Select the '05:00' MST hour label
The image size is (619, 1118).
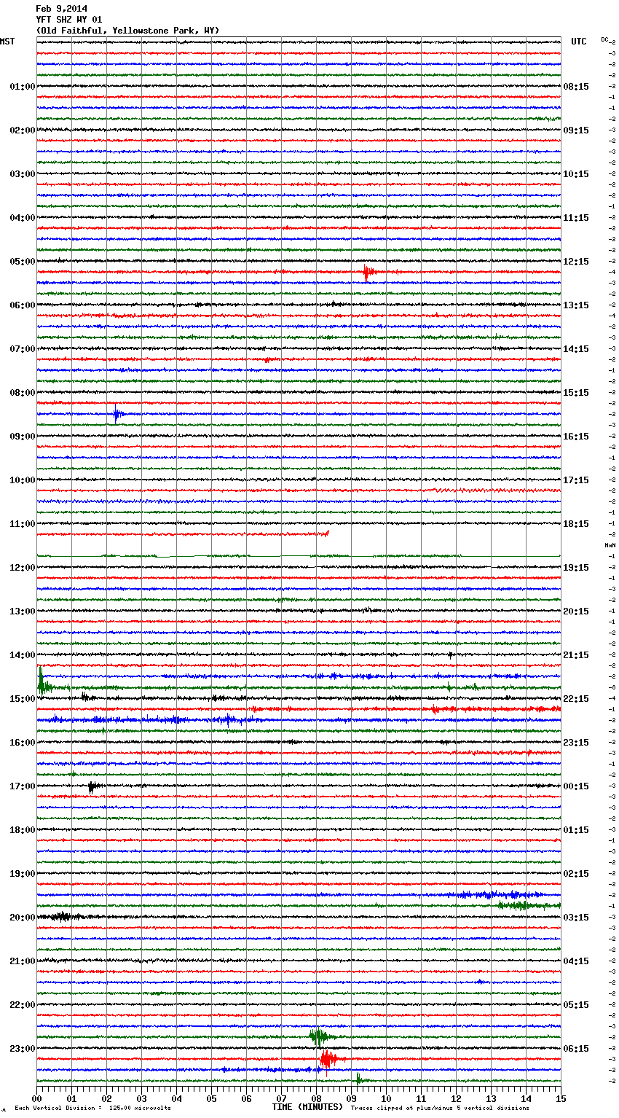[x=23, y=262]
